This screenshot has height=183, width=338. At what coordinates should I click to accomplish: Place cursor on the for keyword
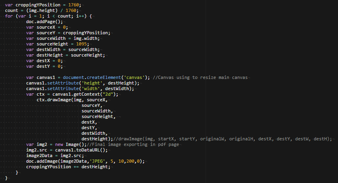(x=9, y=16)
